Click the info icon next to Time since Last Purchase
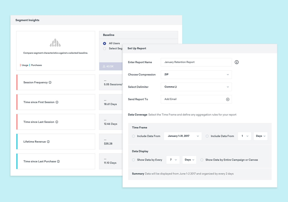 [x=58, y=161]
